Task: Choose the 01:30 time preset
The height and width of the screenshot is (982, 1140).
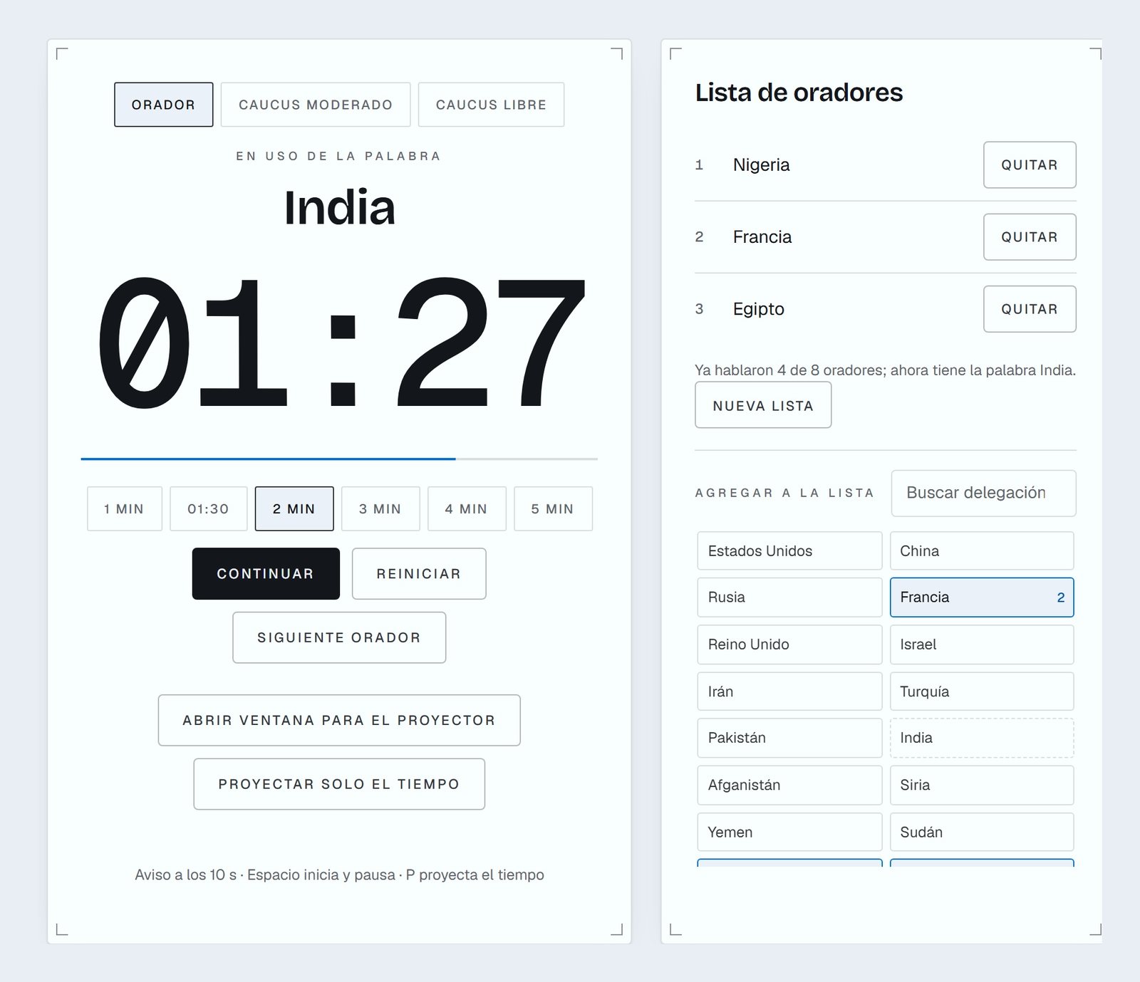Action: (209, 508)
